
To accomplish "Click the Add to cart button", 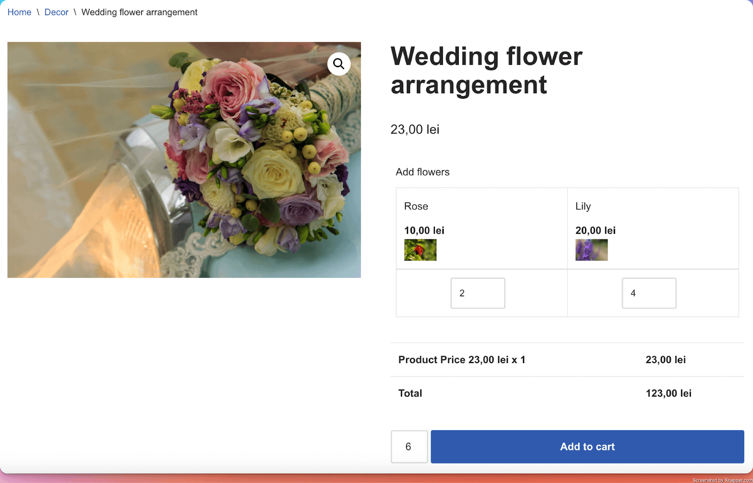I will 587,446.
